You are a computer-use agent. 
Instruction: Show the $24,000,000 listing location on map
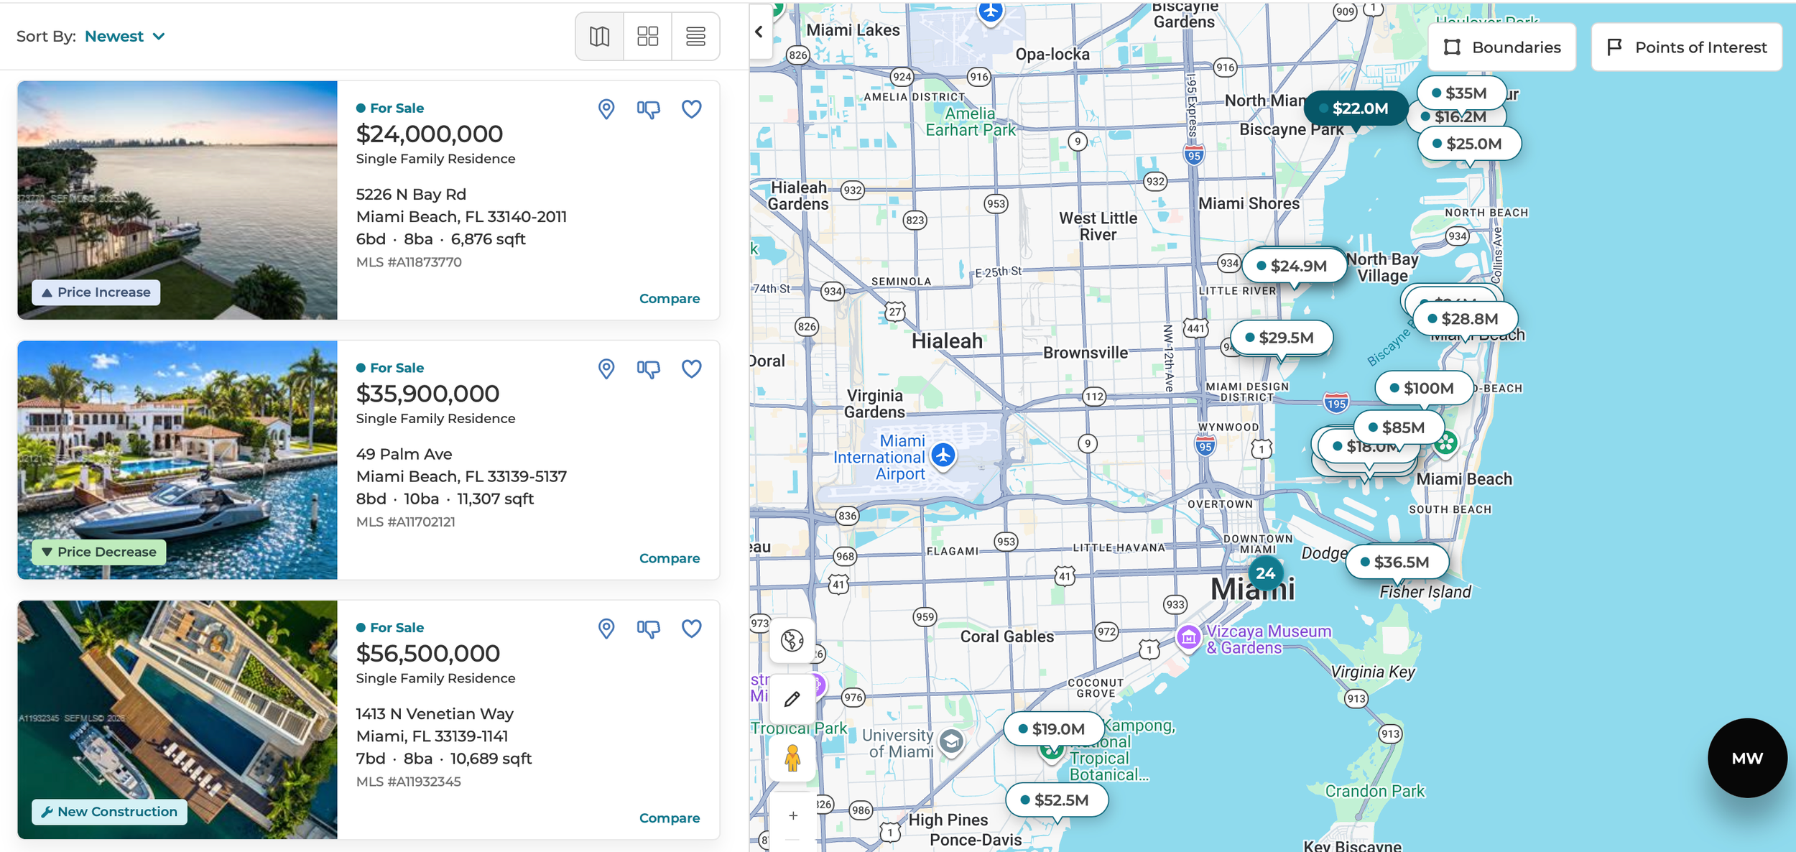[606, 109]
